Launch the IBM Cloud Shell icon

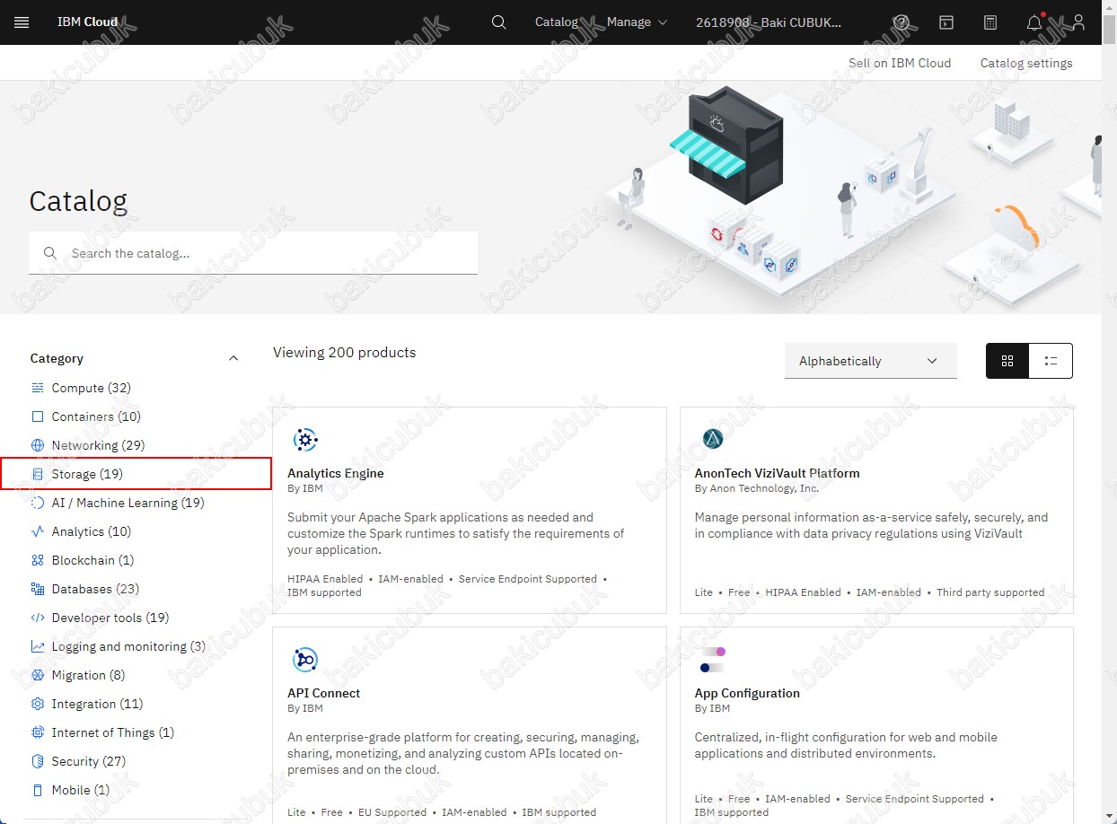click(x=946, y=22)
